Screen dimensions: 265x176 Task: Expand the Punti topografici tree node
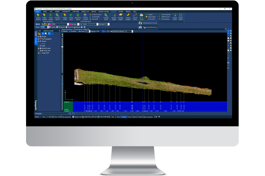tap(38, 39)
